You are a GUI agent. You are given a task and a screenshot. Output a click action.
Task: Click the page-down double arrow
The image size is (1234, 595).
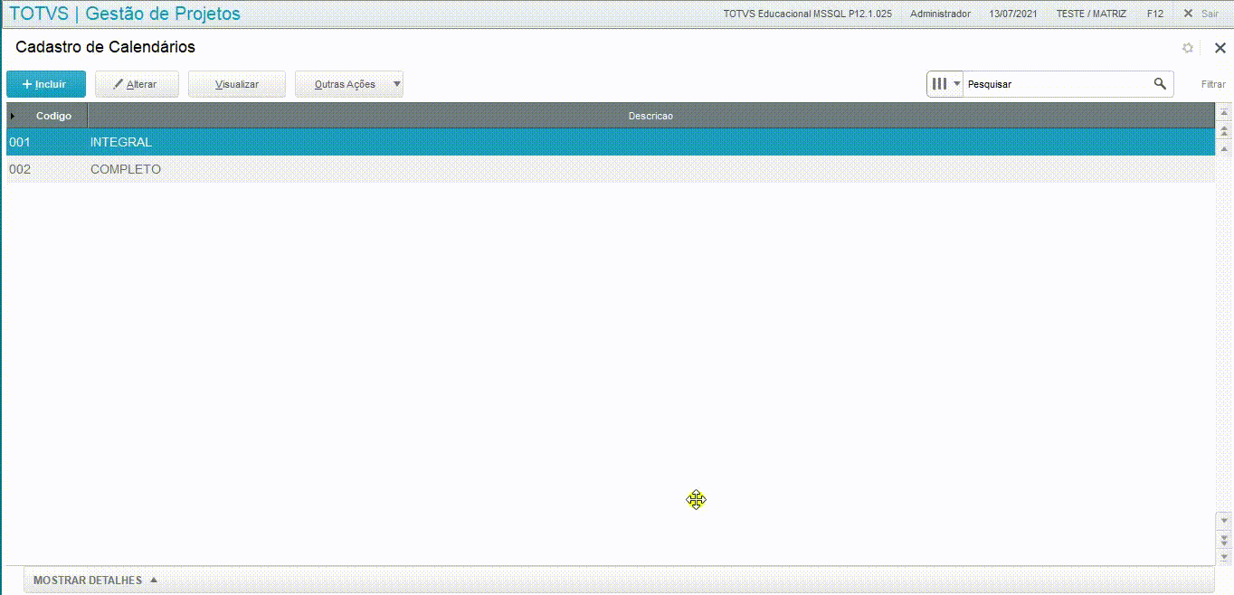pos(1224,539)
